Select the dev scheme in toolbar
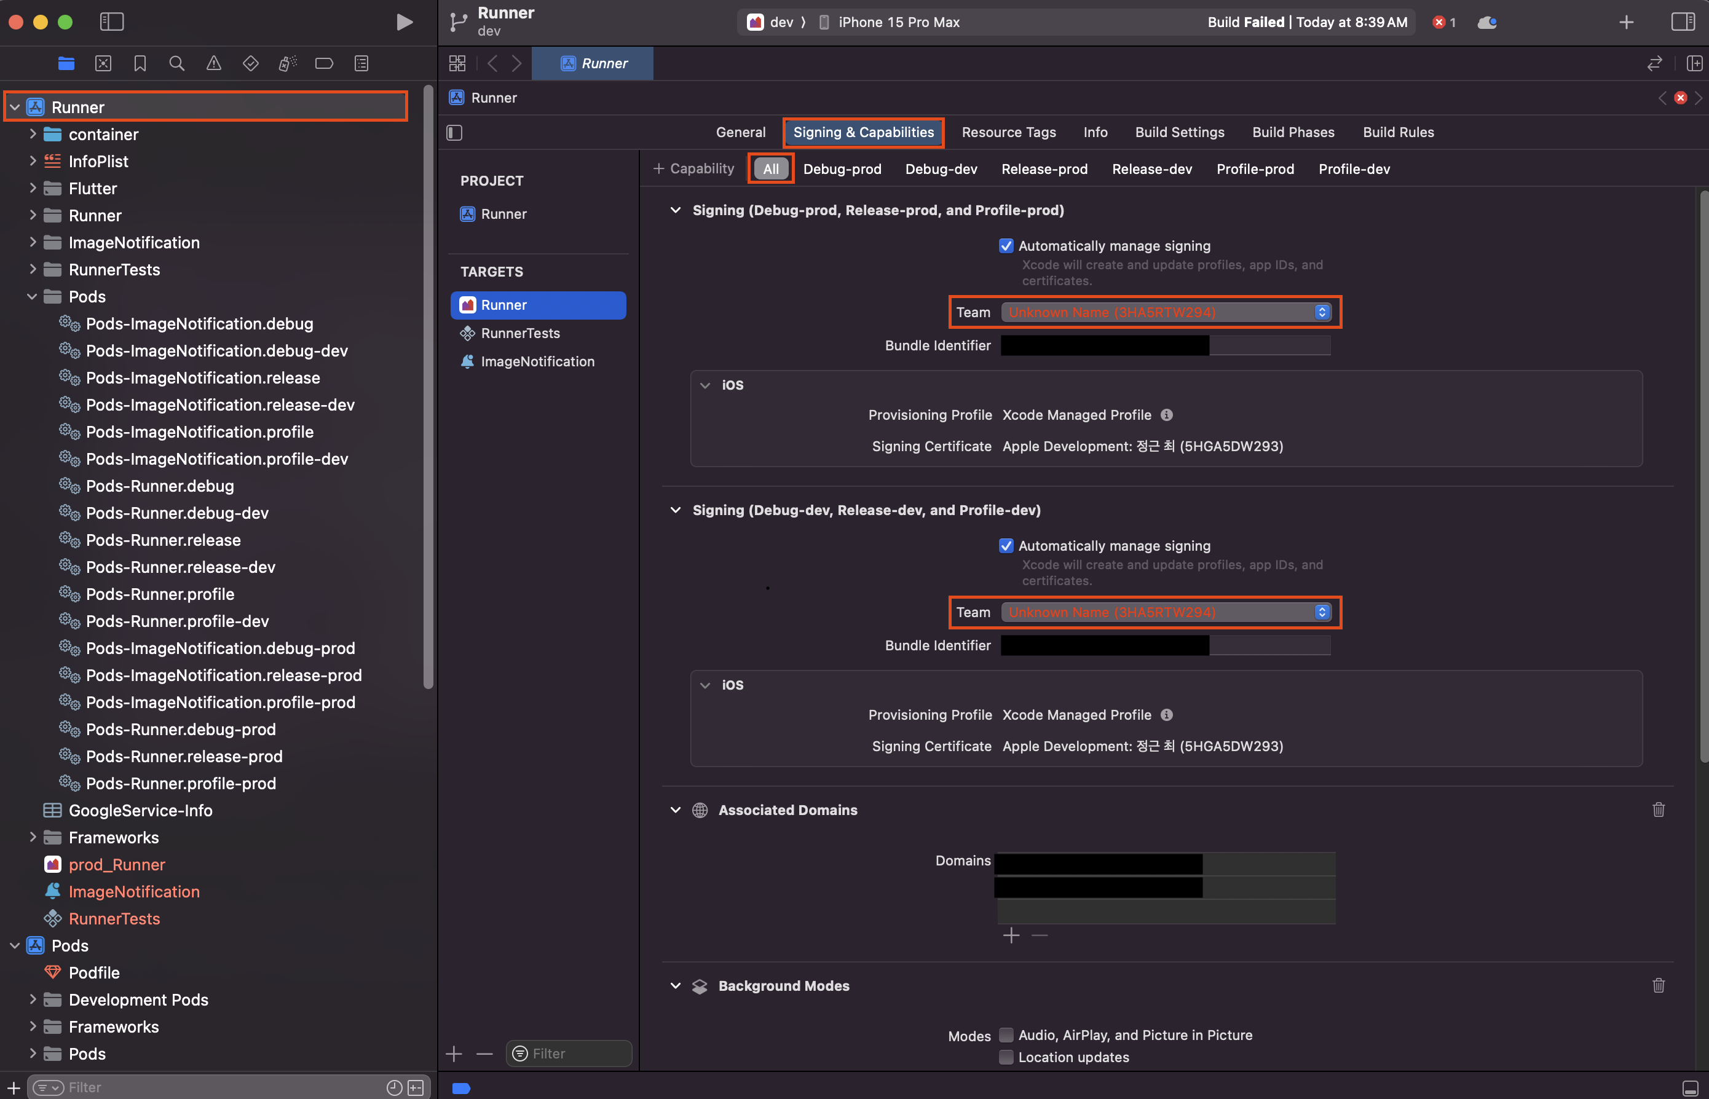 pyautogui.click(x=771, y=22)
